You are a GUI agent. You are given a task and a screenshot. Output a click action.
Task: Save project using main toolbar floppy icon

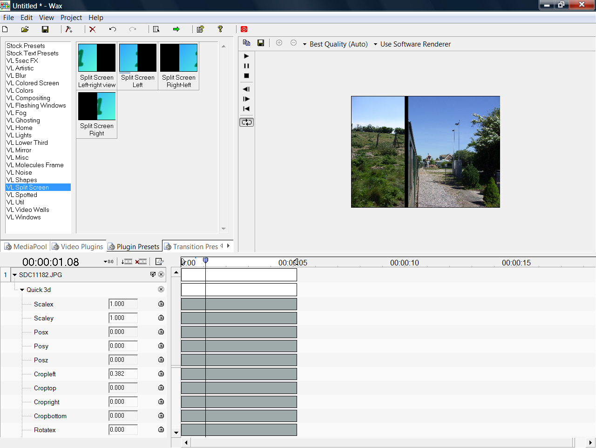(45, 29)
